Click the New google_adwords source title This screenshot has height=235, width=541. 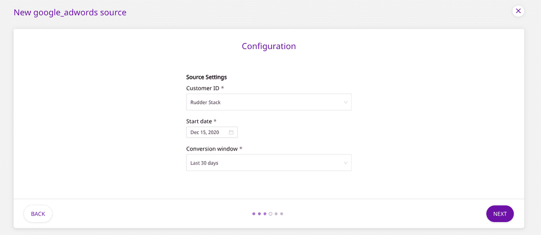tap(70, 12)
